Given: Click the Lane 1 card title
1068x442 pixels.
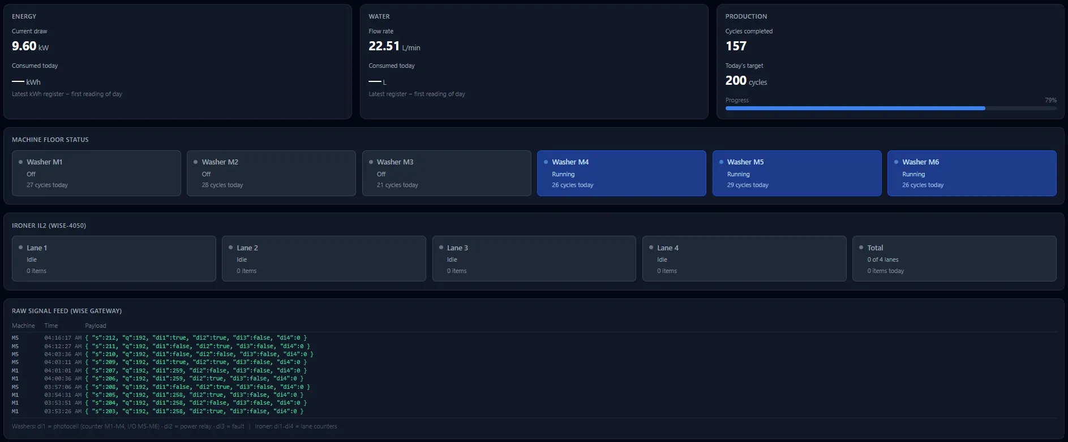Looking at the screenshot, I should click(x=37, y=248).
